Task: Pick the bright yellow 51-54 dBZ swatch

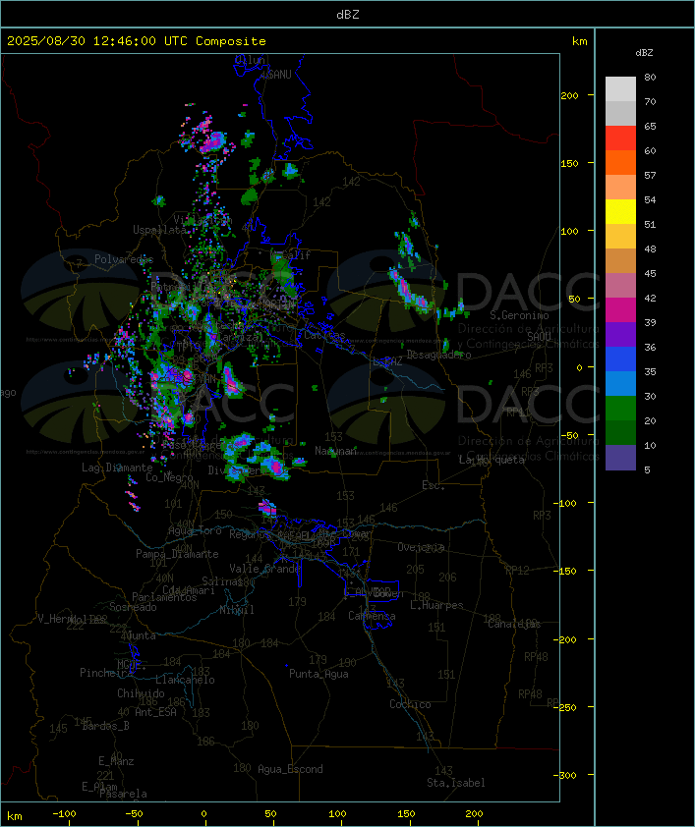Action: point(620,211)
